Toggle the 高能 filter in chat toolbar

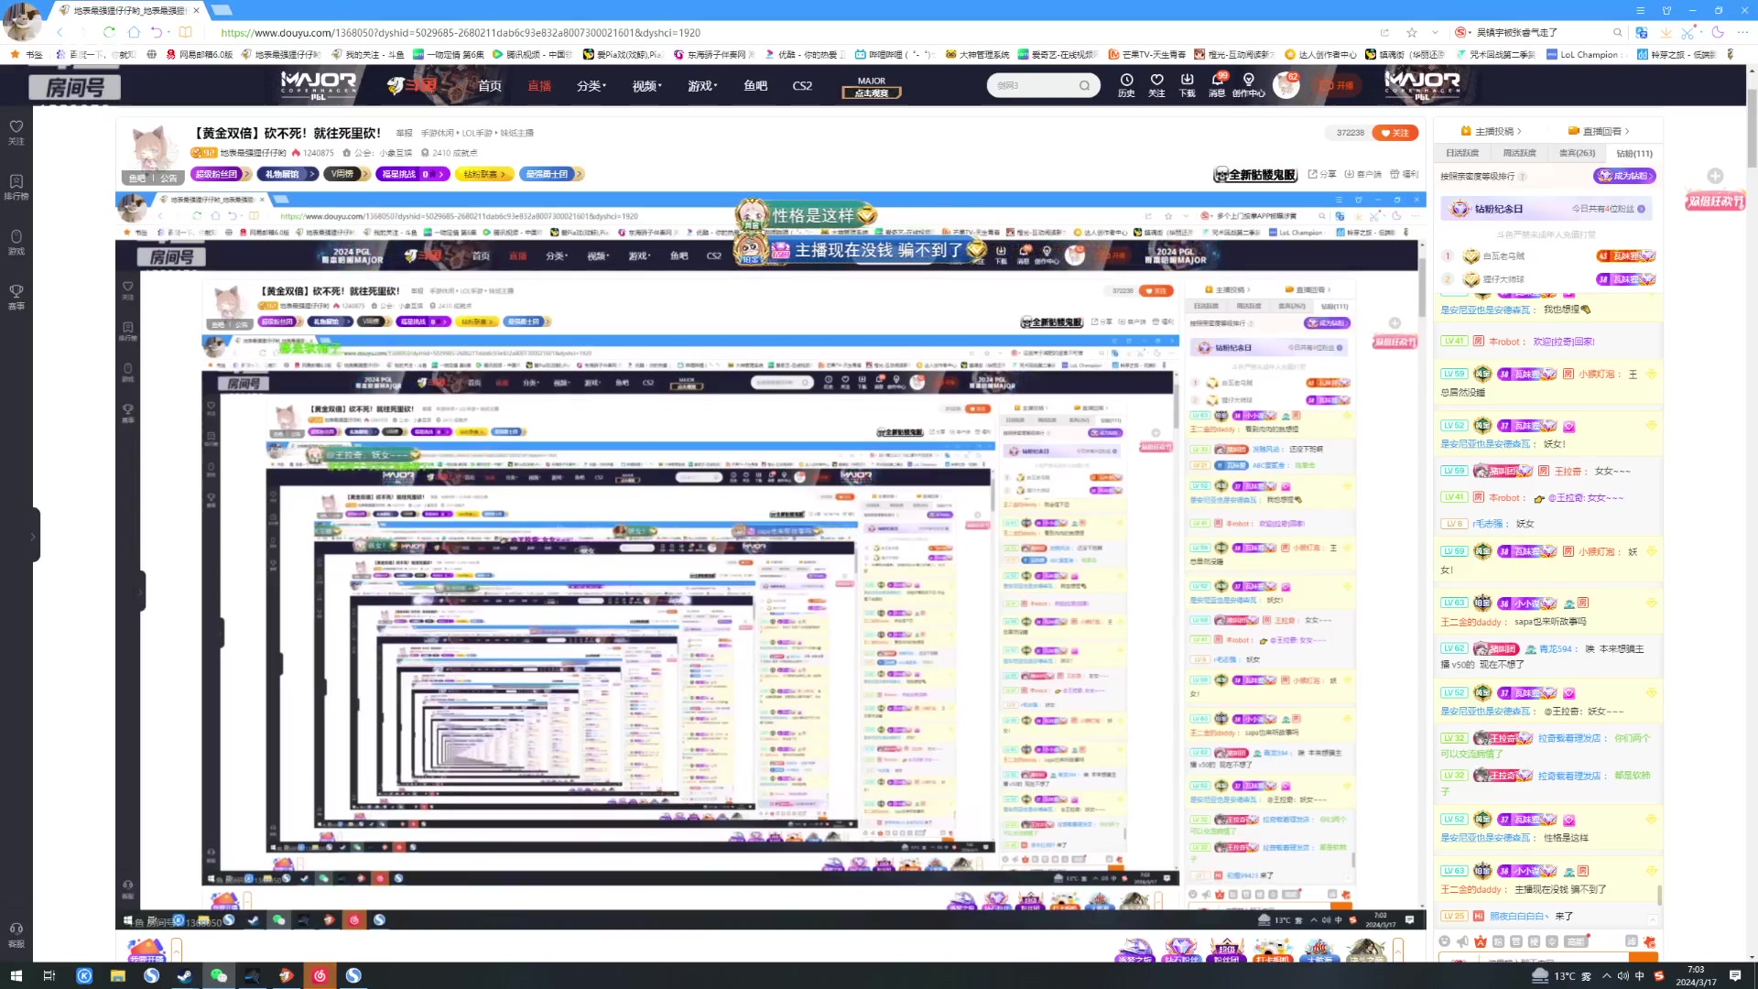pos(1576,941)
